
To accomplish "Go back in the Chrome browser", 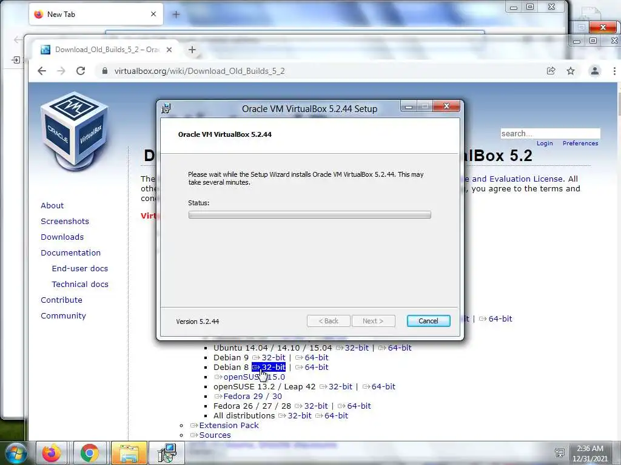I will (x=42, y=71).
